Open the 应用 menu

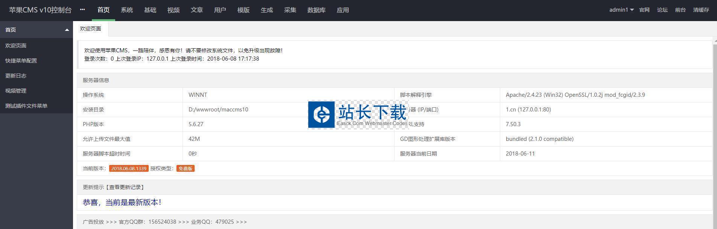[343, 10]
